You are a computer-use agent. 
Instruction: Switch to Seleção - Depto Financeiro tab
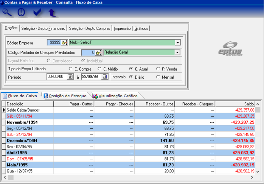[43, 29]
